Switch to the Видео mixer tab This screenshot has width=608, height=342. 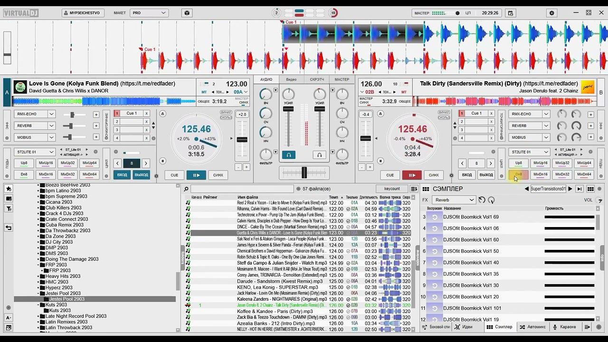click(x=291, y=79)
